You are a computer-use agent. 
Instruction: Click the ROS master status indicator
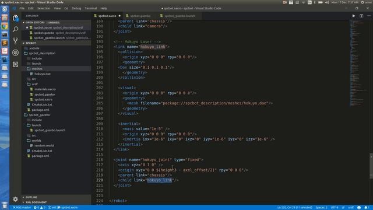tap(22, 208)
